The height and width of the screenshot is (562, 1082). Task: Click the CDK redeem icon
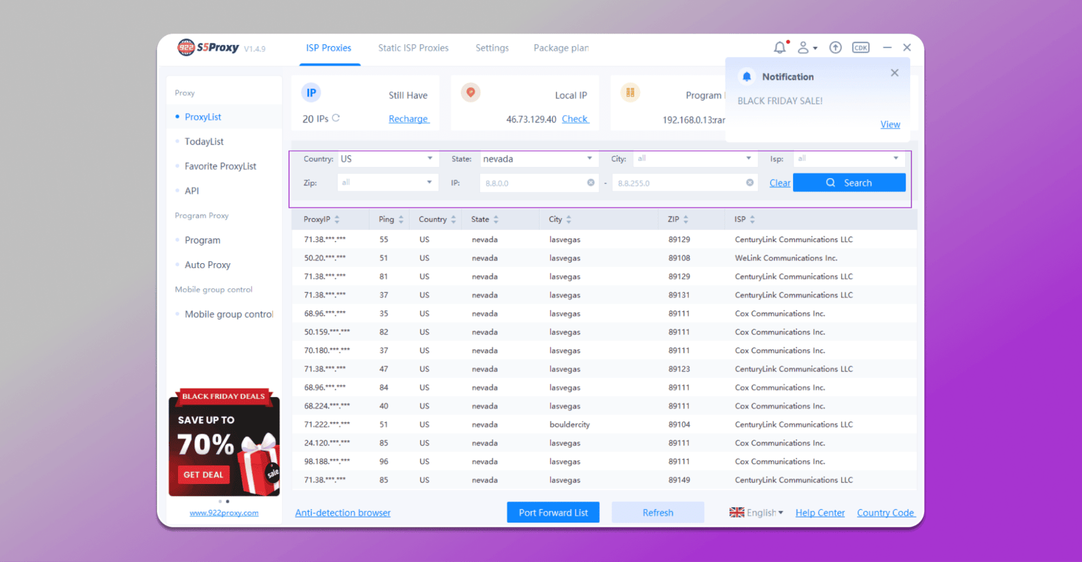(861, 48)
